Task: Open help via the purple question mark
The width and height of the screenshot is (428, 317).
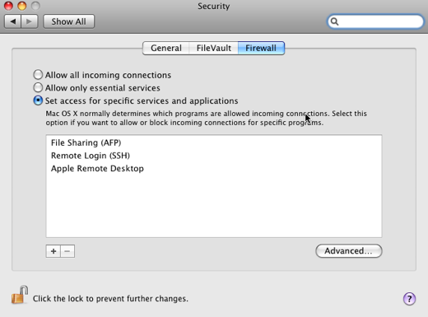Action: click(x=409, y=299)
